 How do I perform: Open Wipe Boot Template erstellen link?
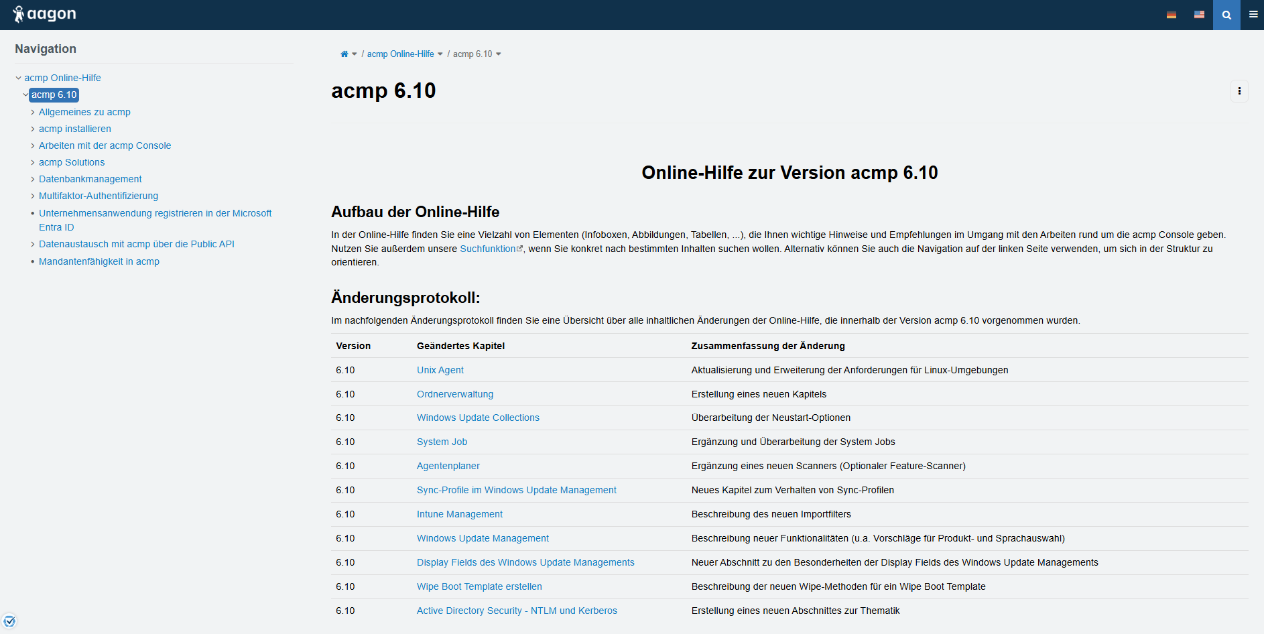click(x=479, y=586)
